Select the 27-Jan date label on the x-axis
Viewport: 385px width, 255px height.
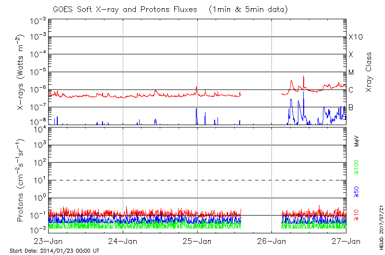(x=346, y=241)
